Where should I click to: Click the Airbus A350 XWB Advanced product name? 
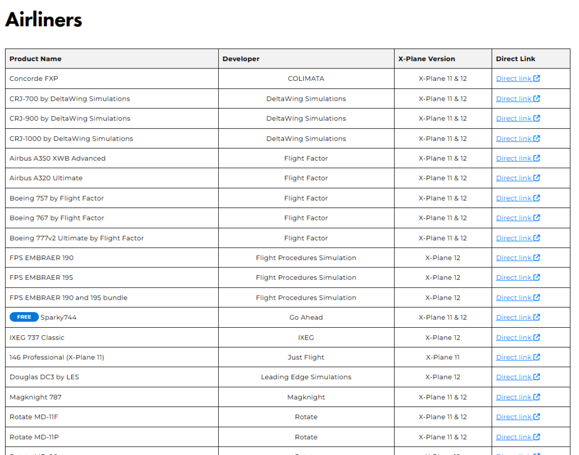coord(58,158)
